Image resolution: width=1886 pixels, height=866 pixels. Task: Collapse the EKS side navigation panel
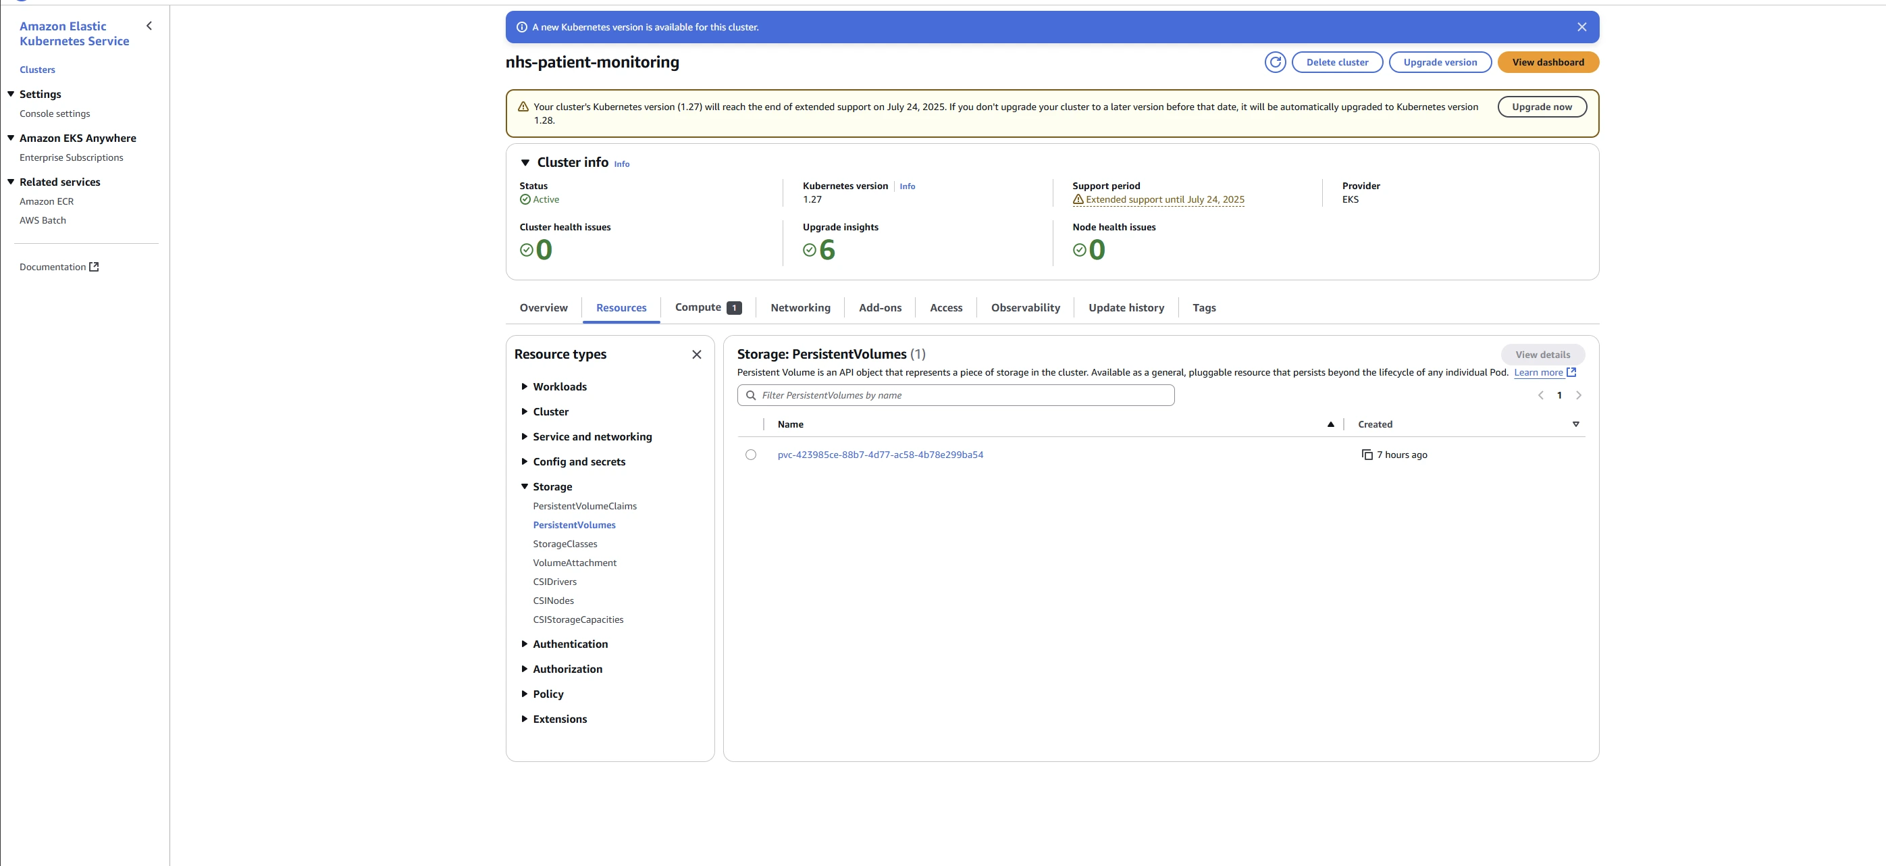coord(149,26)
